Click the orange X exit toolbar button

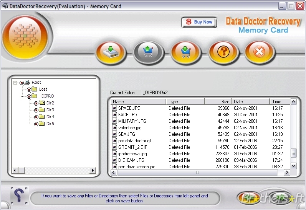[x=260, y=52]
